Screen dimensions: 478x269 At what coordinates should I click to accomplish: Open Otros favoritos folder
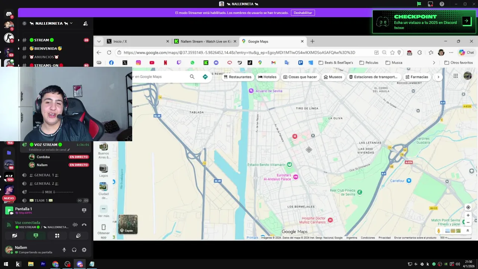coord(459,63)
